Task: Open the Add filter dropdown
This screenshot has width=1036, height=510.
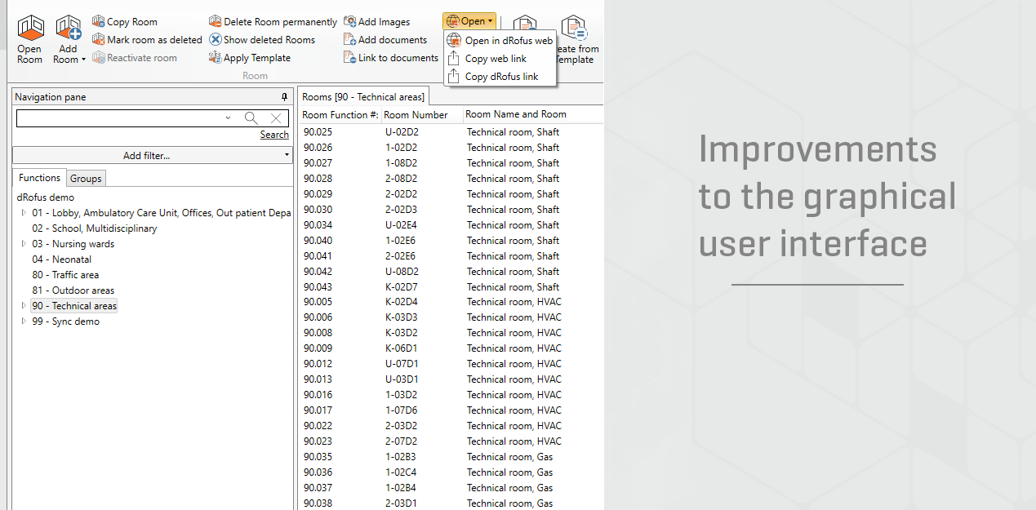Action: point(152,156)
